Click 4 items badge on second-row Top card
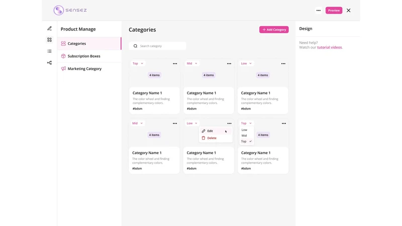Screen dimensions: 402x226 pyautogui.click(x=263, y=135)
